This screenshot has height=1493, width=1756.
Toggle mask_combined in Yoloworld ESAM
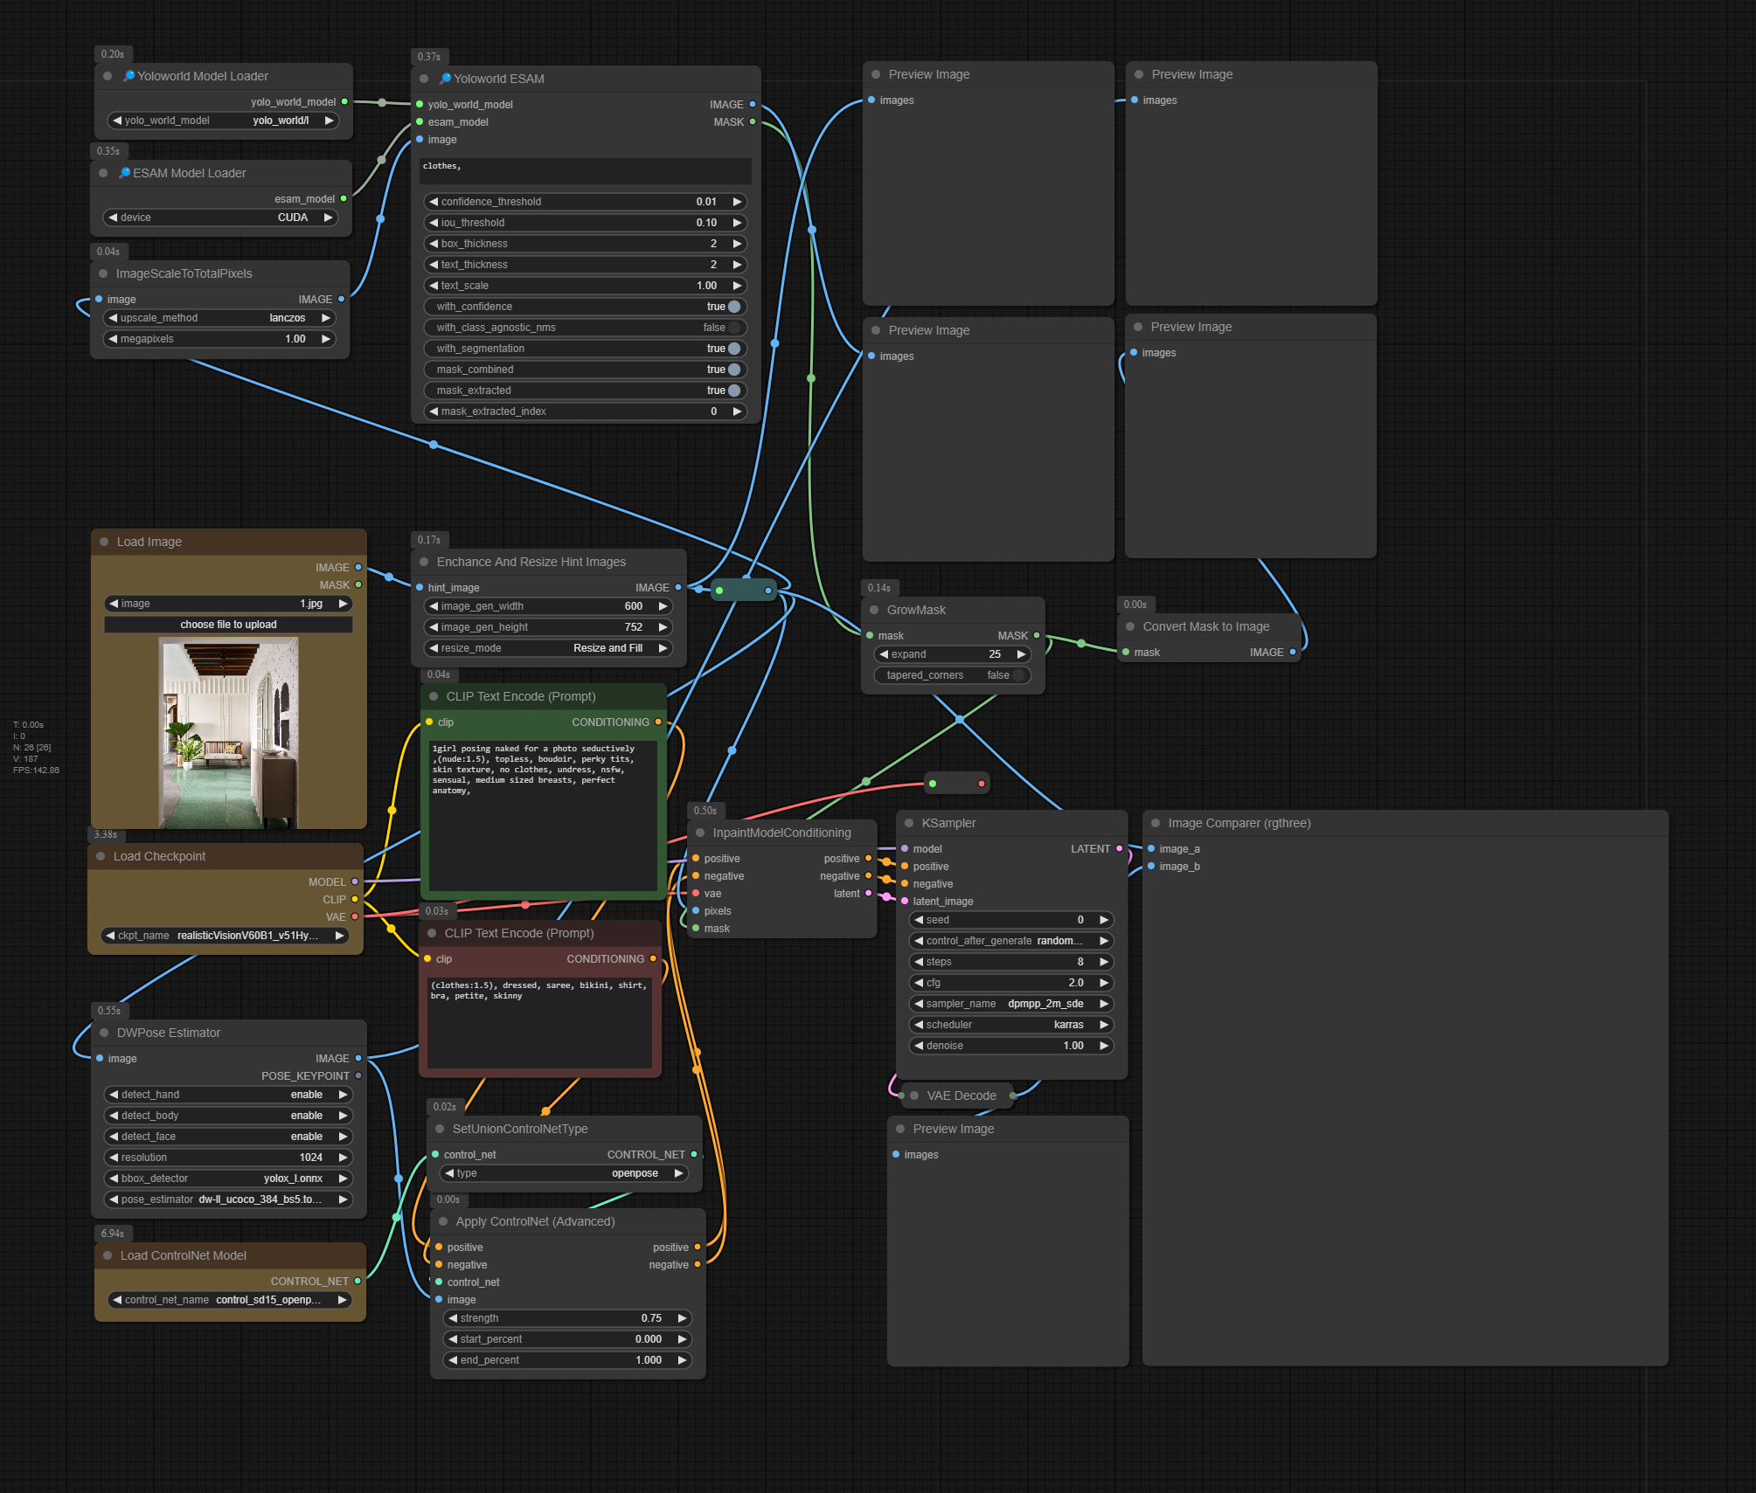[733, 370]
